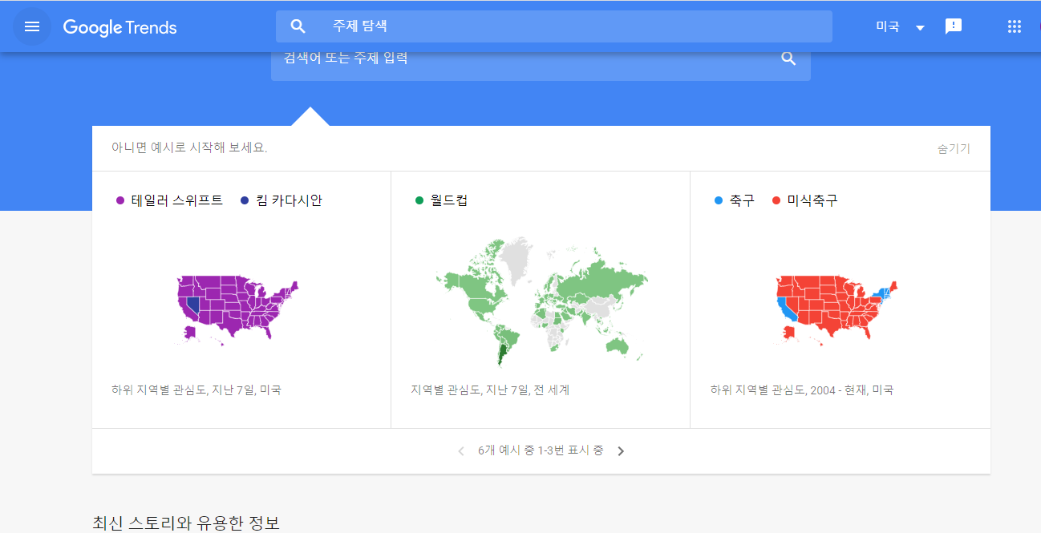Open the hamburger main menu
Viewport: 1041px width, 533px height.
[32, 26]
